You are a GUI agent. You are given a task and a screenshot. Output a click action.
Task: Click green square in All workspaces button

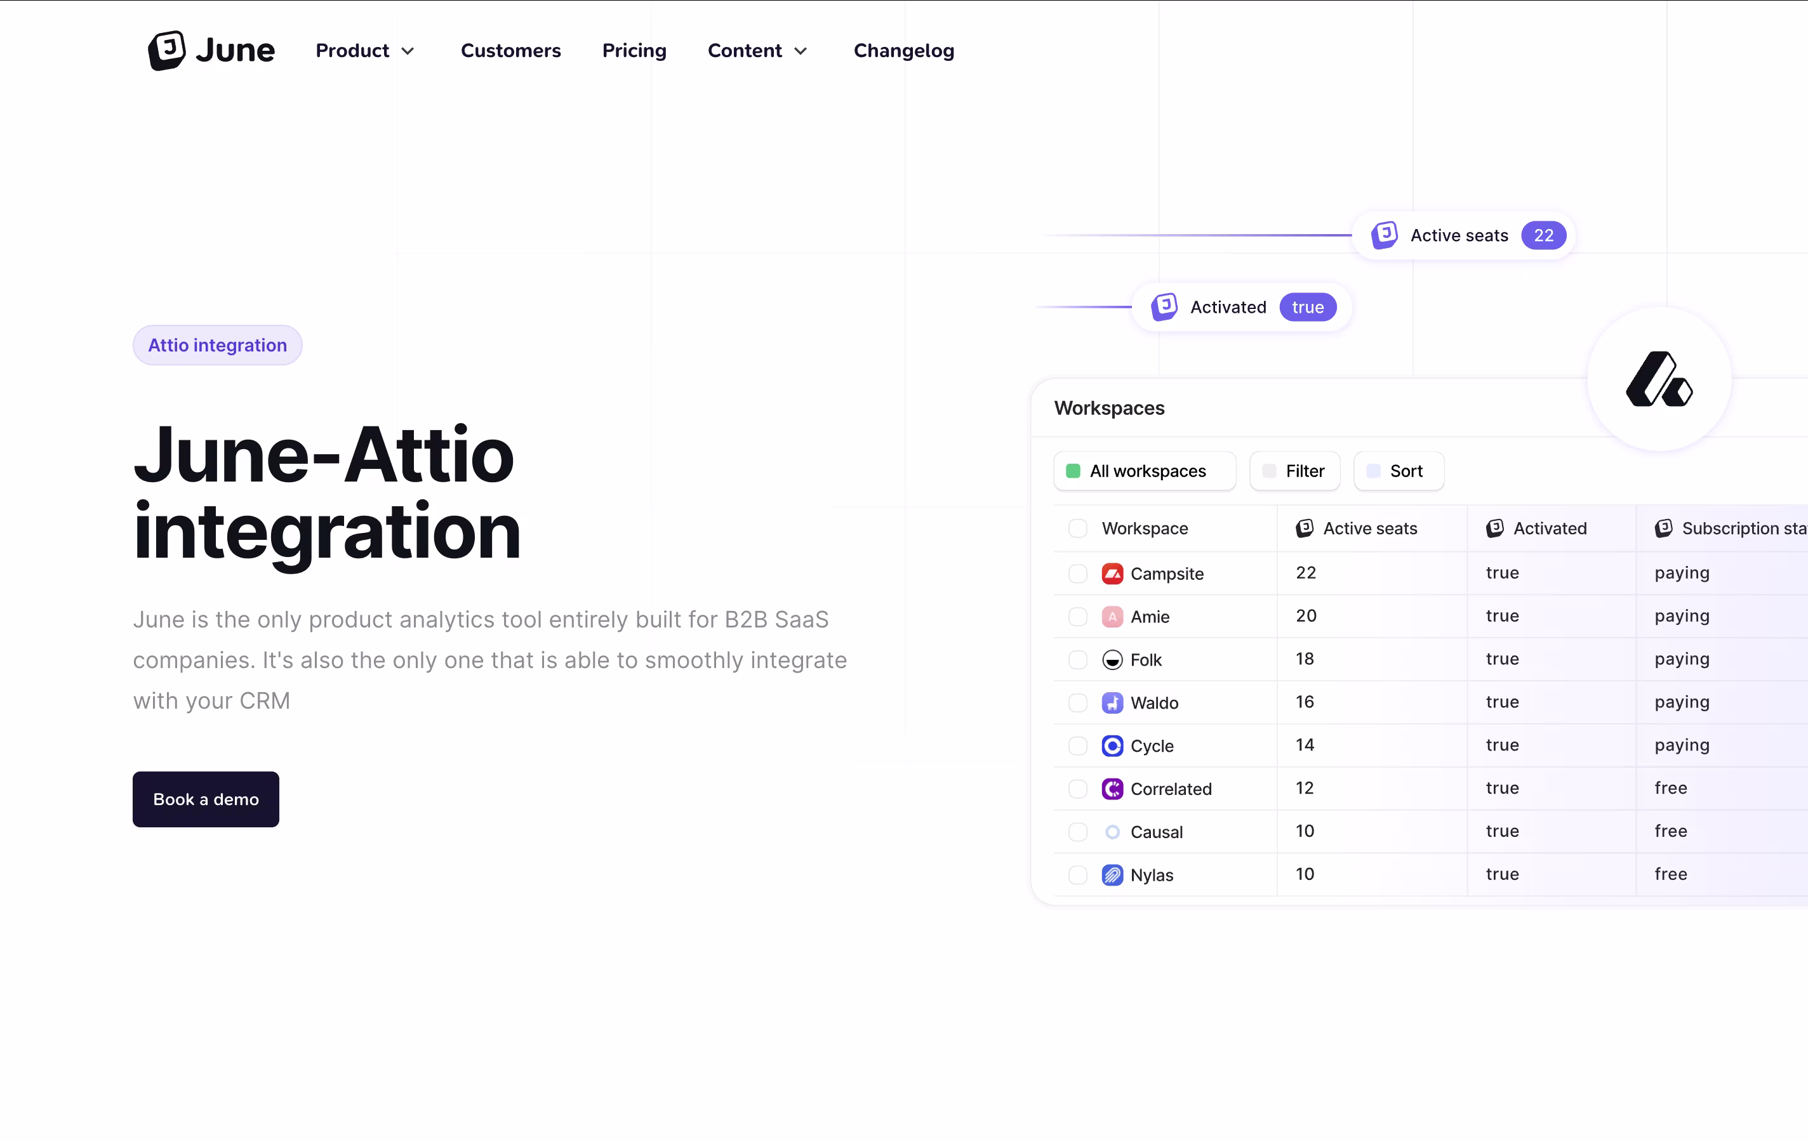[x=1073, y=471]
